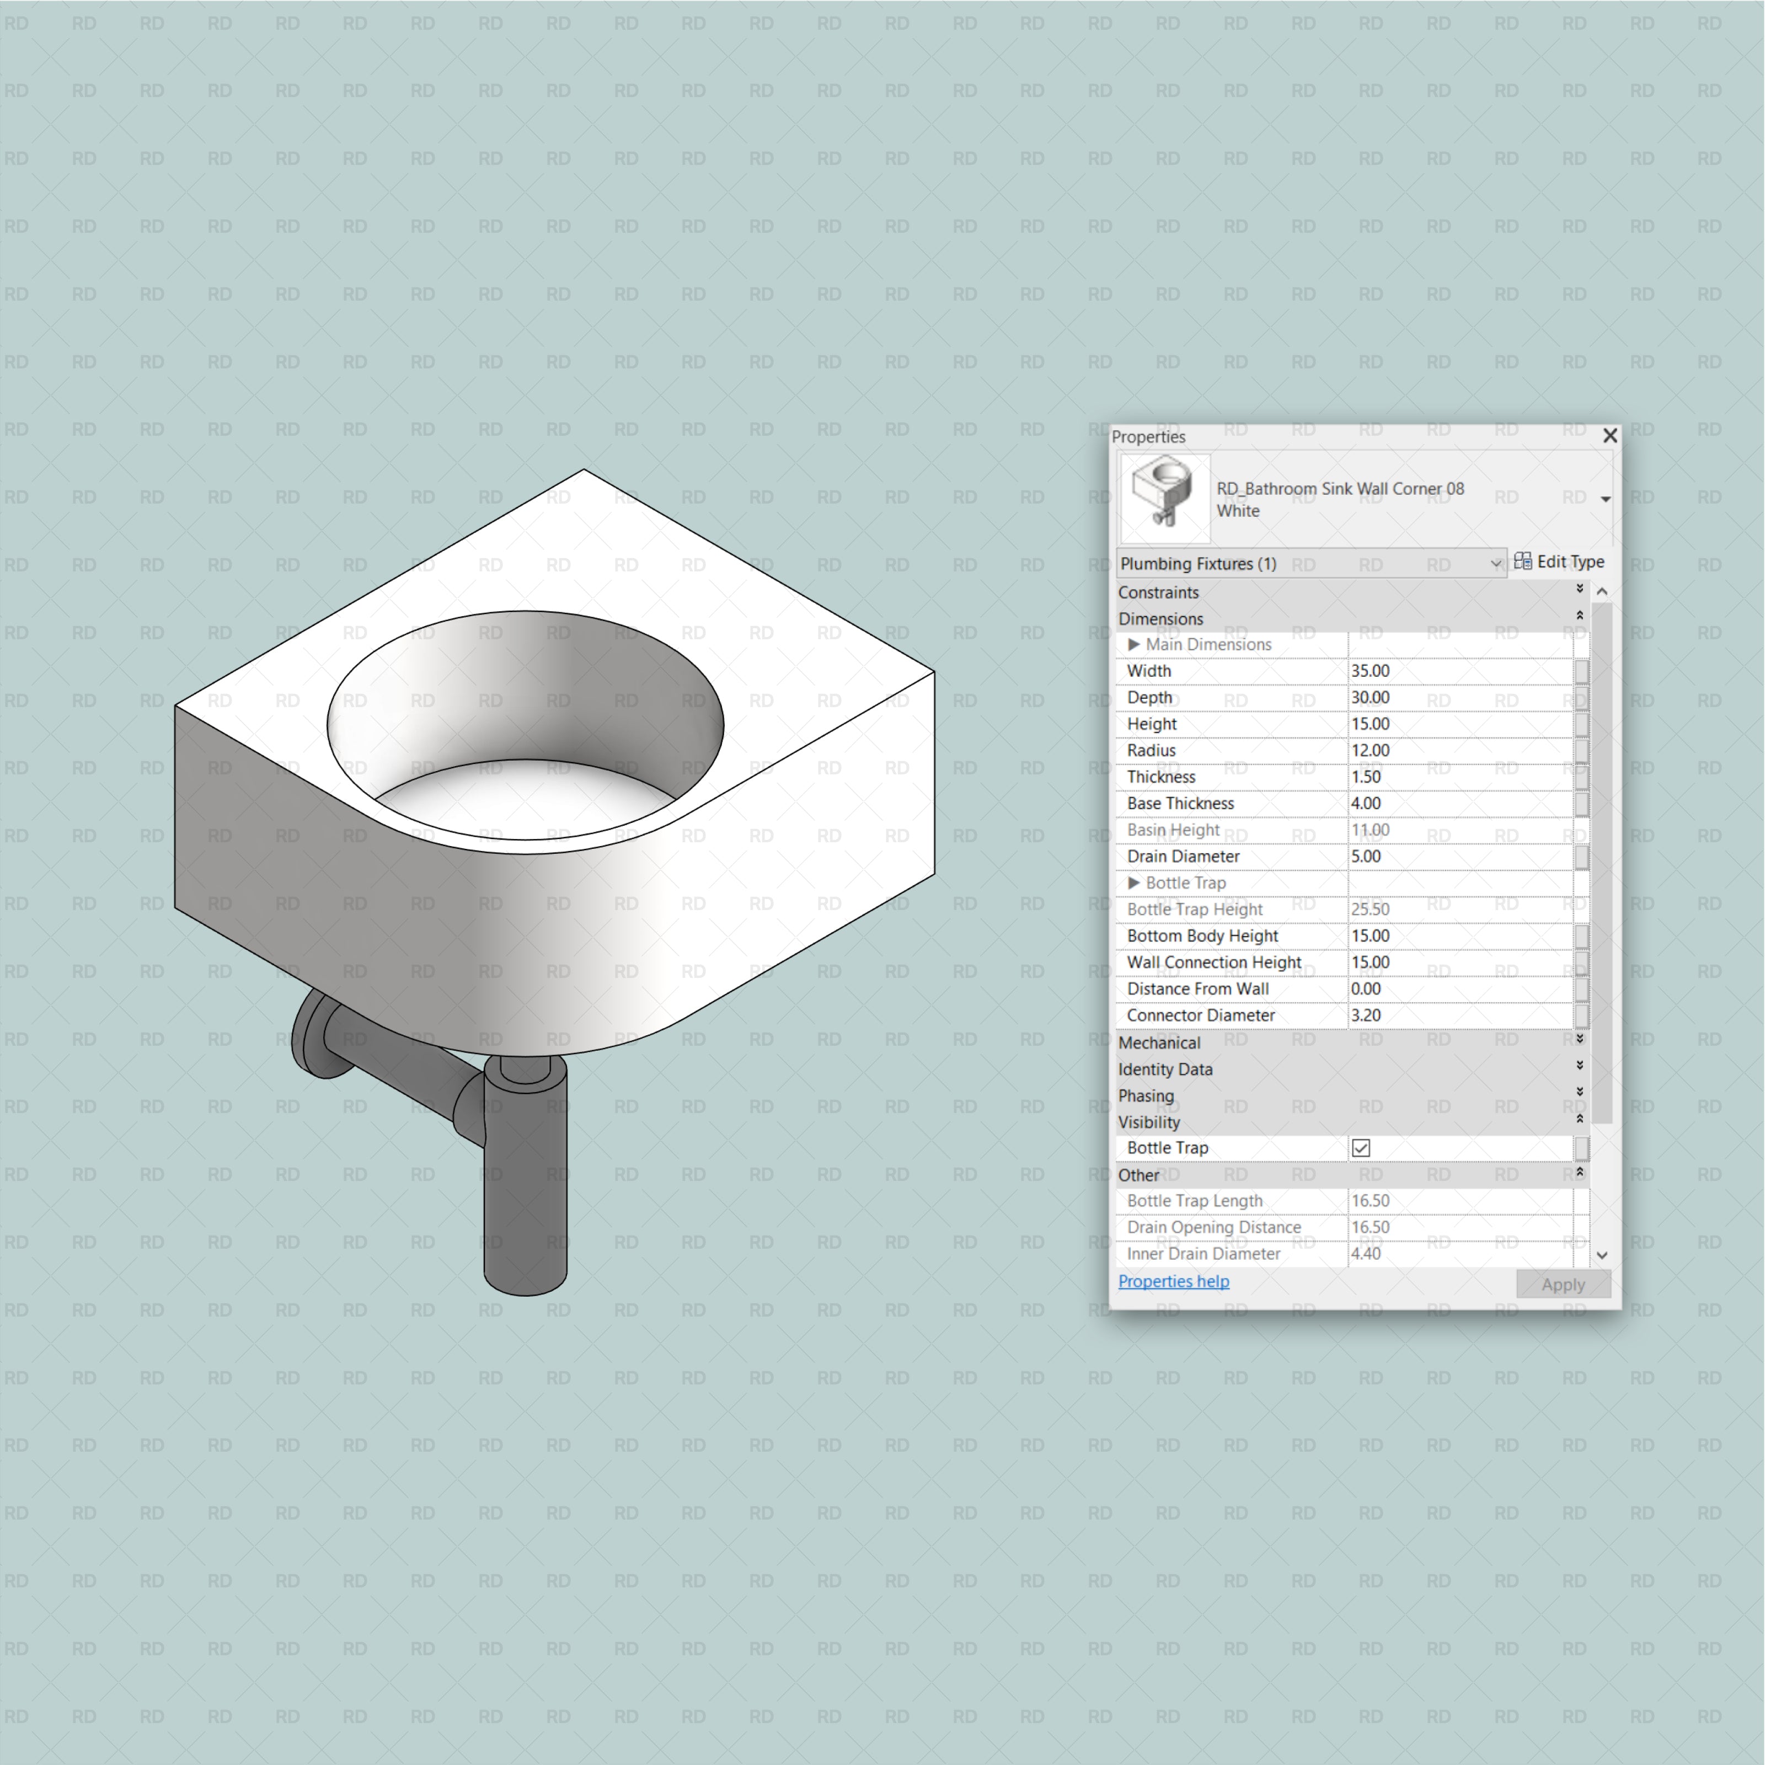The image size is (1765, 1765).
Task: Open the Properties help link
Action: click(1173, 1281)
